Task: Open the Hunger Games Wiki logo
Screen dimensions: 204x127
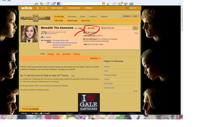Action: [x=35, y=18]
